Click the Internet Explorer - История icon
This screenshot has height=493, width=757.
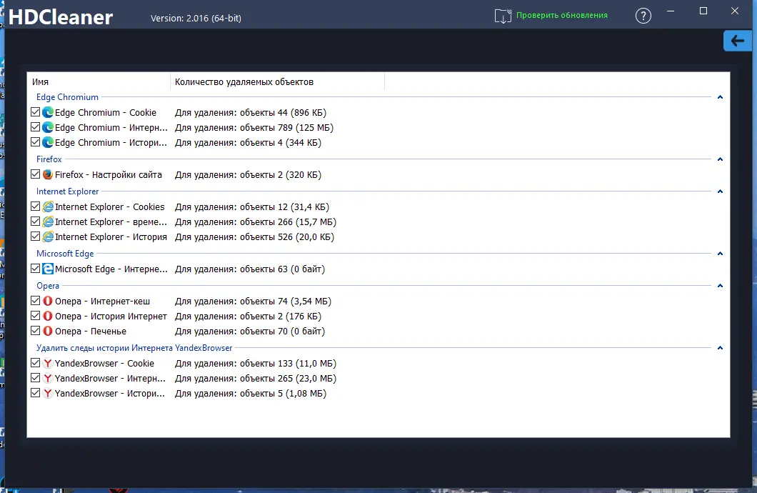point(48,236)
